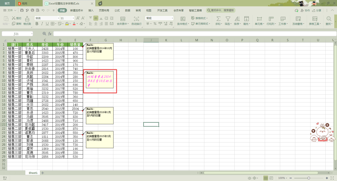Click the Filter (筛选) funnel icon
This screenshot has width=337, height=181.
coord(228,19)
